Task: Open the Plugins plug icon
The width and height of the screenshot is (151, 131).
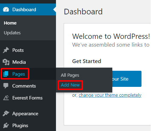Action: 6,125
